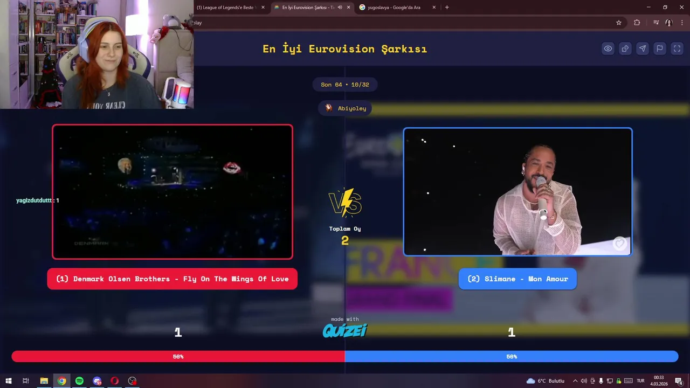Image resolution: width=690 pixels, height=388 pixels.
Task: Open Discord from the taskbar
Action: point(97,381)
